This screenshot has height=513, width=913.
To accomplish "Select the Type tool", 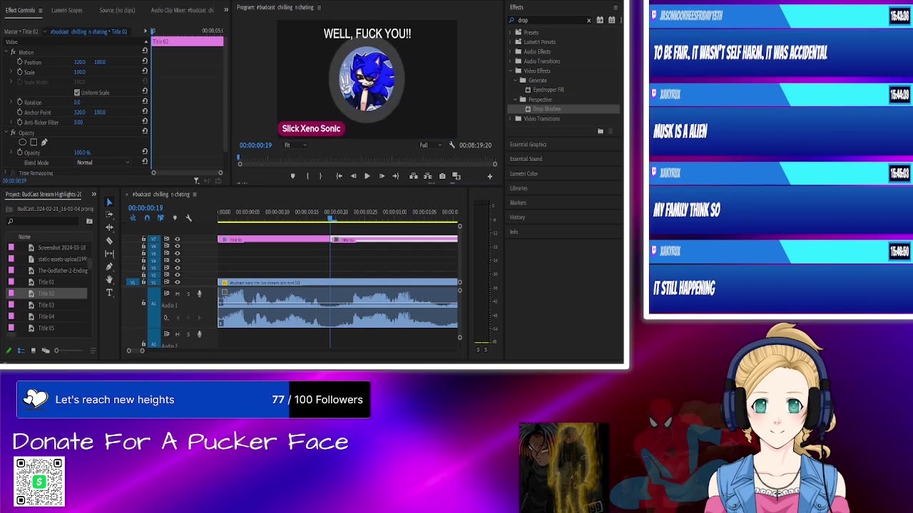I will (109, 293).
